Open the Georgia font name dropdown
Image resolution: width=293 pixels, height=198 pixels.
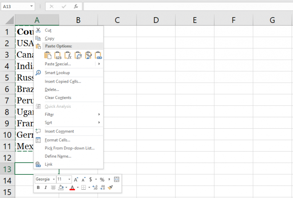pyautogui.click(x=53, y=179)
